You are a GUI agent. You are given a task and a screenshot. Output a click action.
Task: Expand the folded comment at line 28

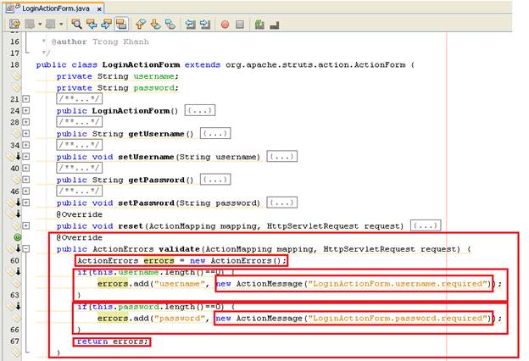[x=26, y=122]
